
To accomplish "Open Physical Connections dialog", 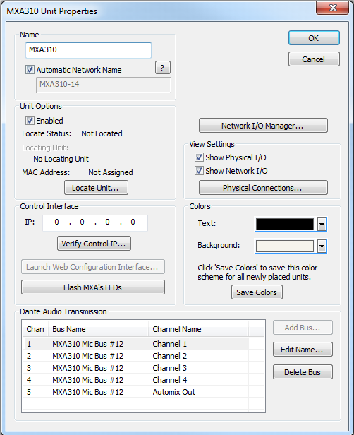I will click(x=263, y=188).
